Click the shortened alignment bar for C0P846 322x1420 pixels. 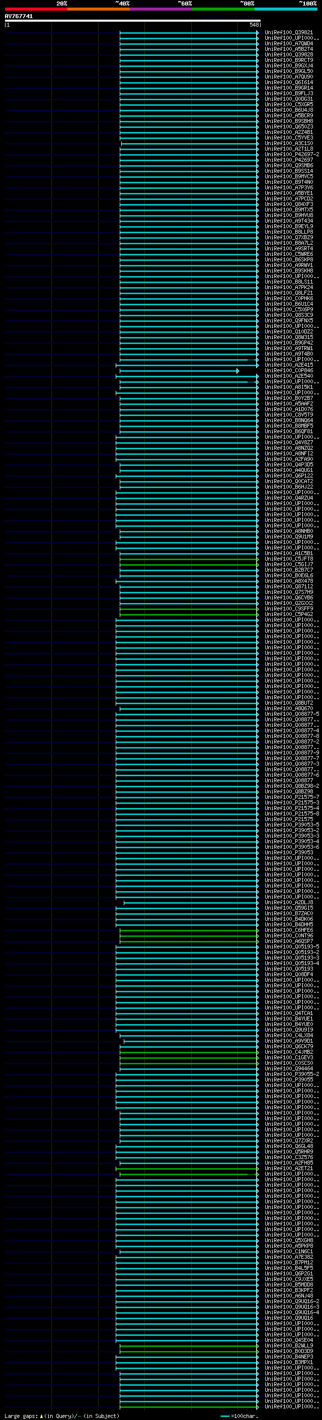180,371
